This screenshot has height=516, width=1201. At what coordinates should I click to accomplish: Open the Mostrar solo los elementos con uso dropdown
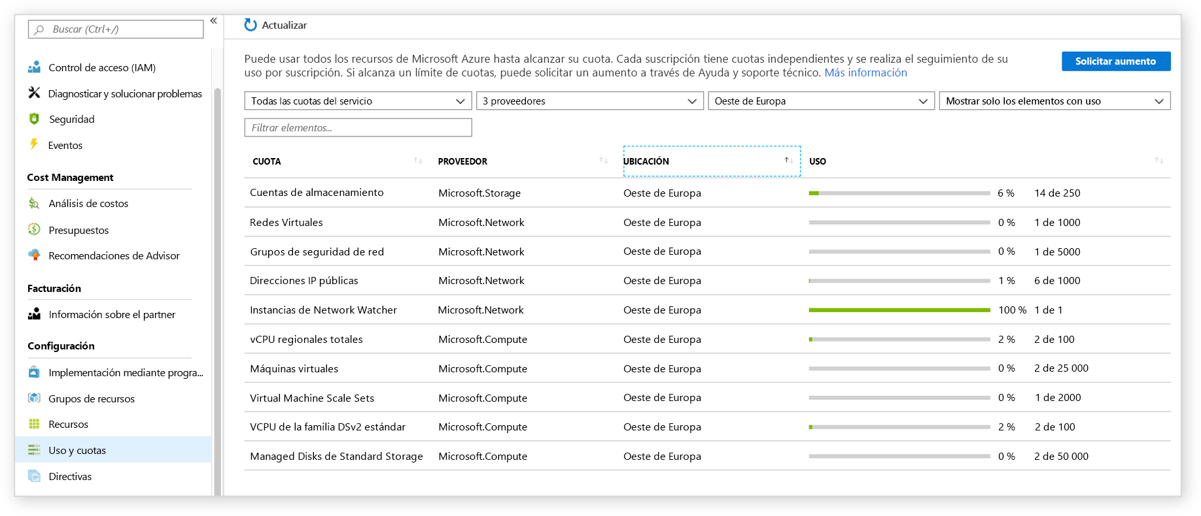(1054, 101)
